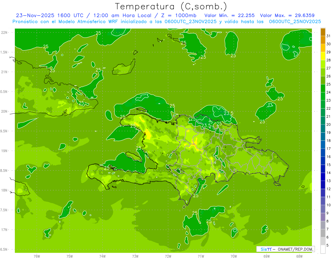Click the '19N' latitude axis label
The width and height of the screenshot is (336, 260).
(x=4, y=151)
